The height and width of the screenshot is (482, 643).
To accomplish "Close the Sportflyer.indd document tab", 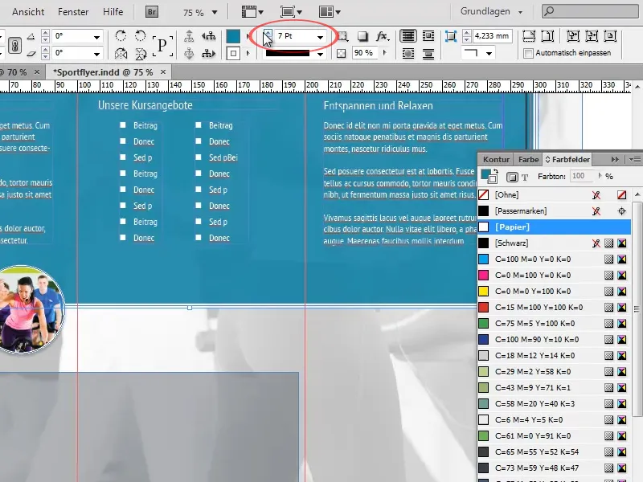I will pyautogui.click(x=163, y=72).
